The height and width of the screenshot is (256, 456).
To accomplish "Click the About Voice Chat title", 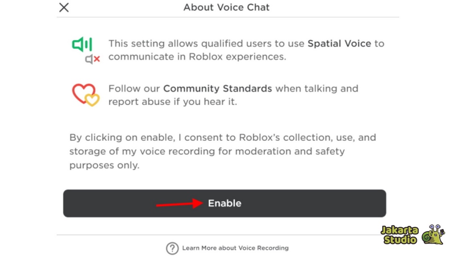I will click(x=226, y=7).
